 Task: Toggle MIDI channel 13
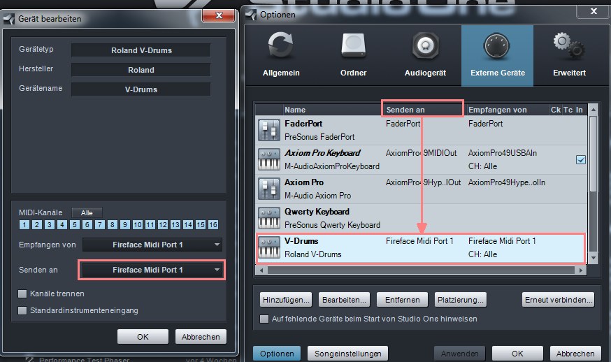tap(175, 225)
